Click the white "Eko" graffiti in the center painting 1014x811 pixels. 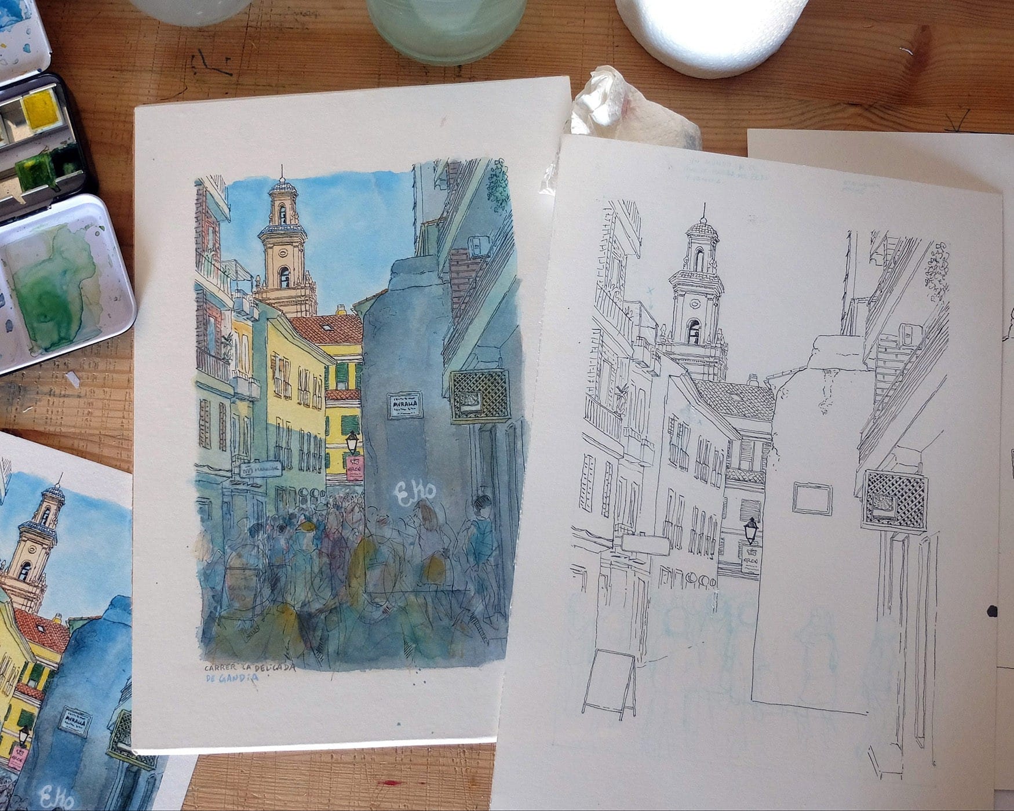415,493
